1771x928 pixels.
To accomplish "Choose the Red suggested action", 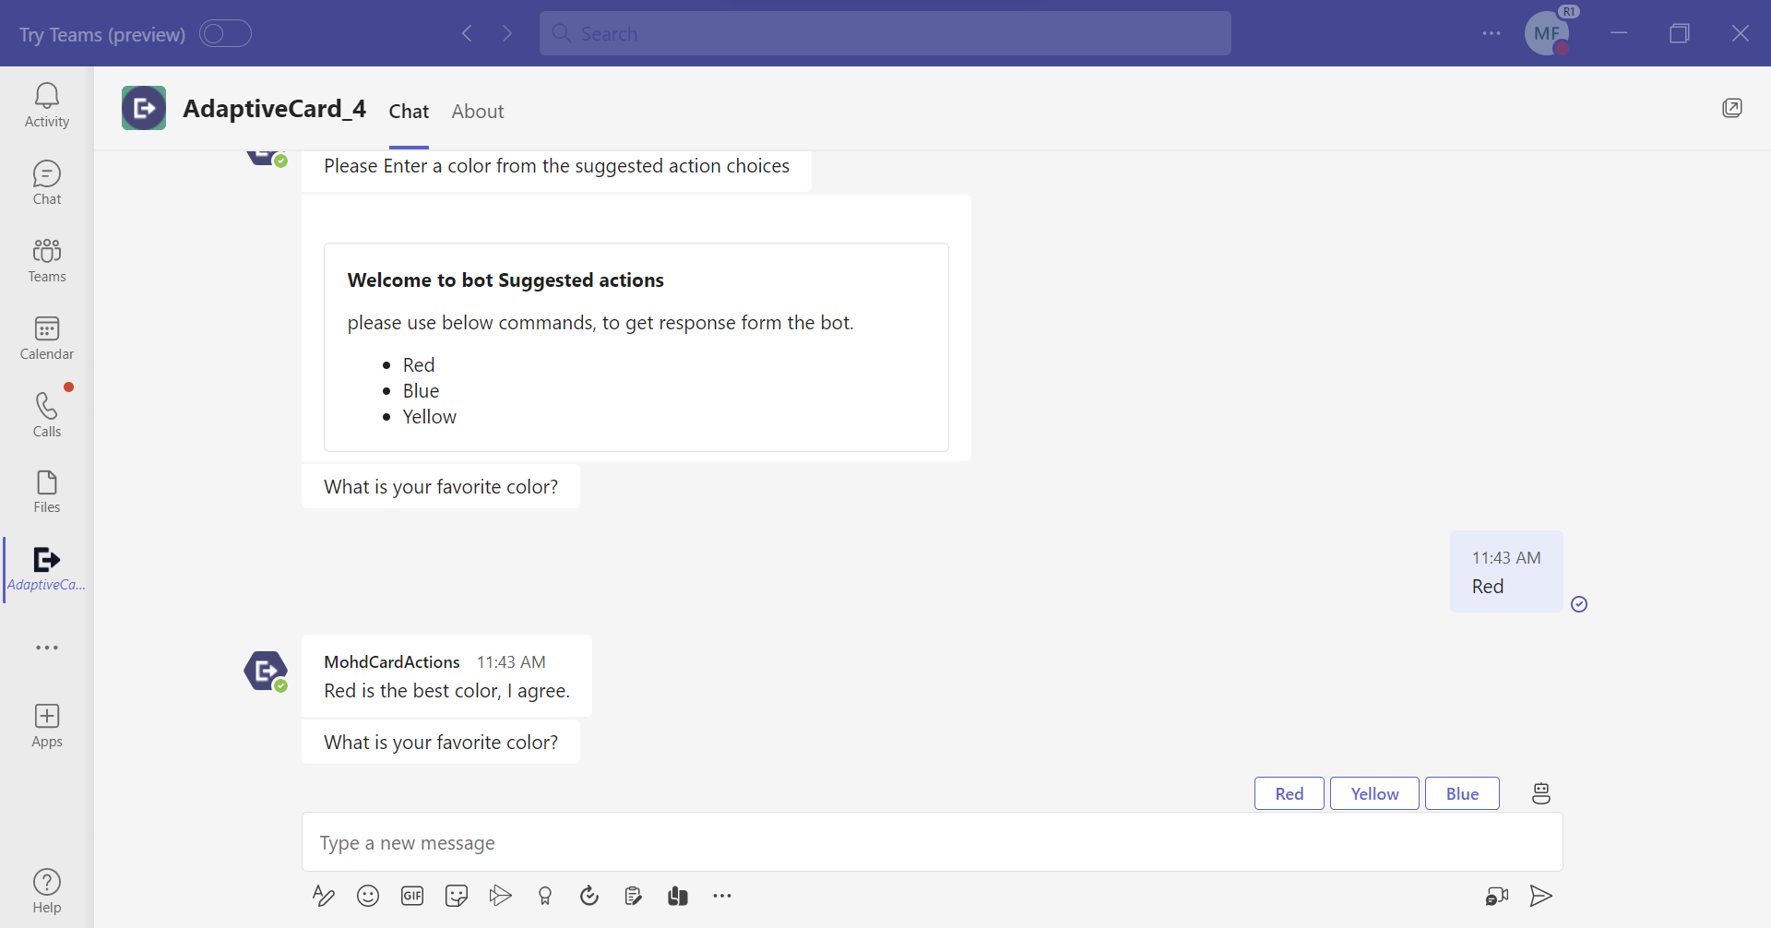I will click(1290, 793).
